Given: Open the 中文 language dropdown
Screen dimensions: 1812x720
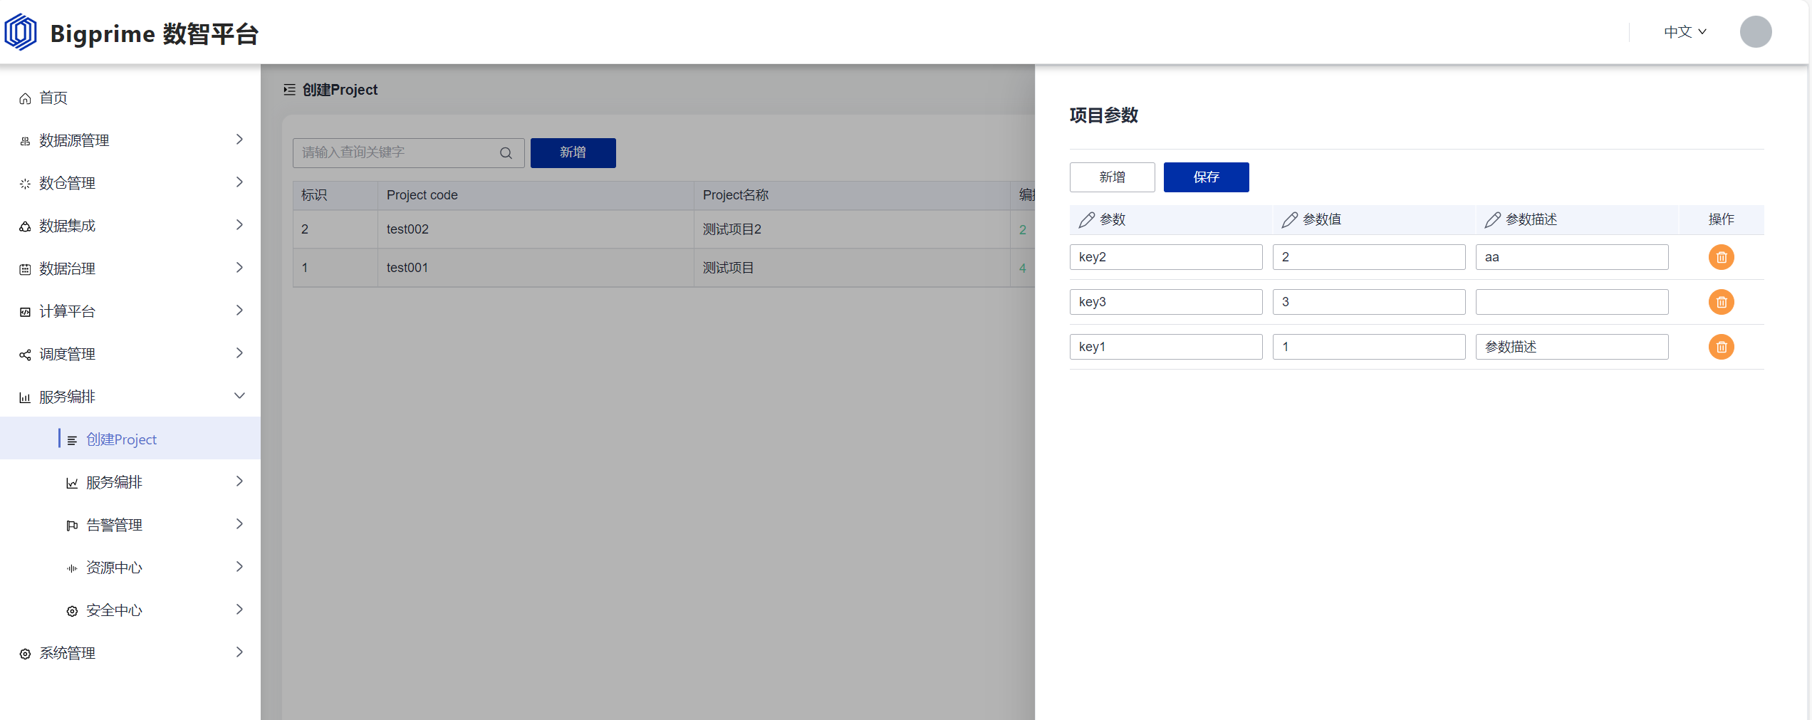Looking at the screenshot, I should [x=1685, y=31].
